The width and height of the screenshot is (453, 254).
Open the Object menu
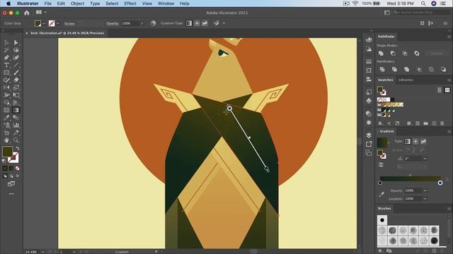click(77, 4)
